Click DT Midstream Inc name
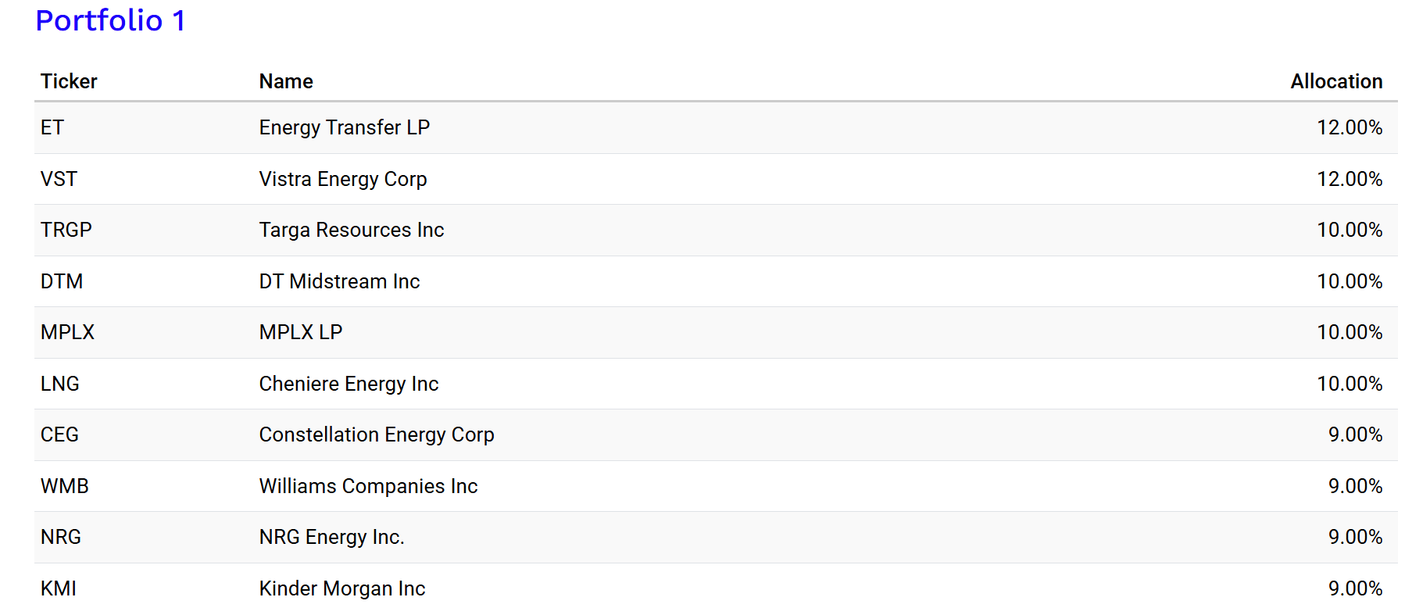This screenshot has width=1405, height=615. pyautogui.click(x=339, y=281)
